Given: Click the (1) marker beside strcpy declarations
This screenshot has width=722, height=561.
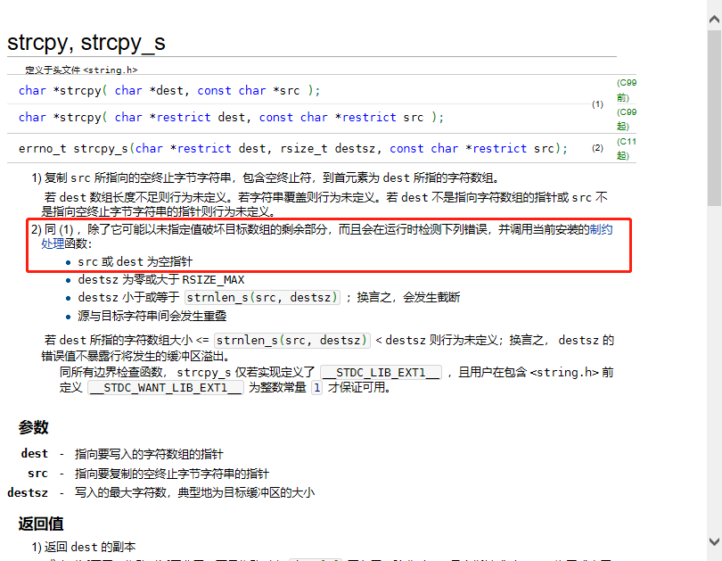Looking at the screenshot, I should (597, 104).
